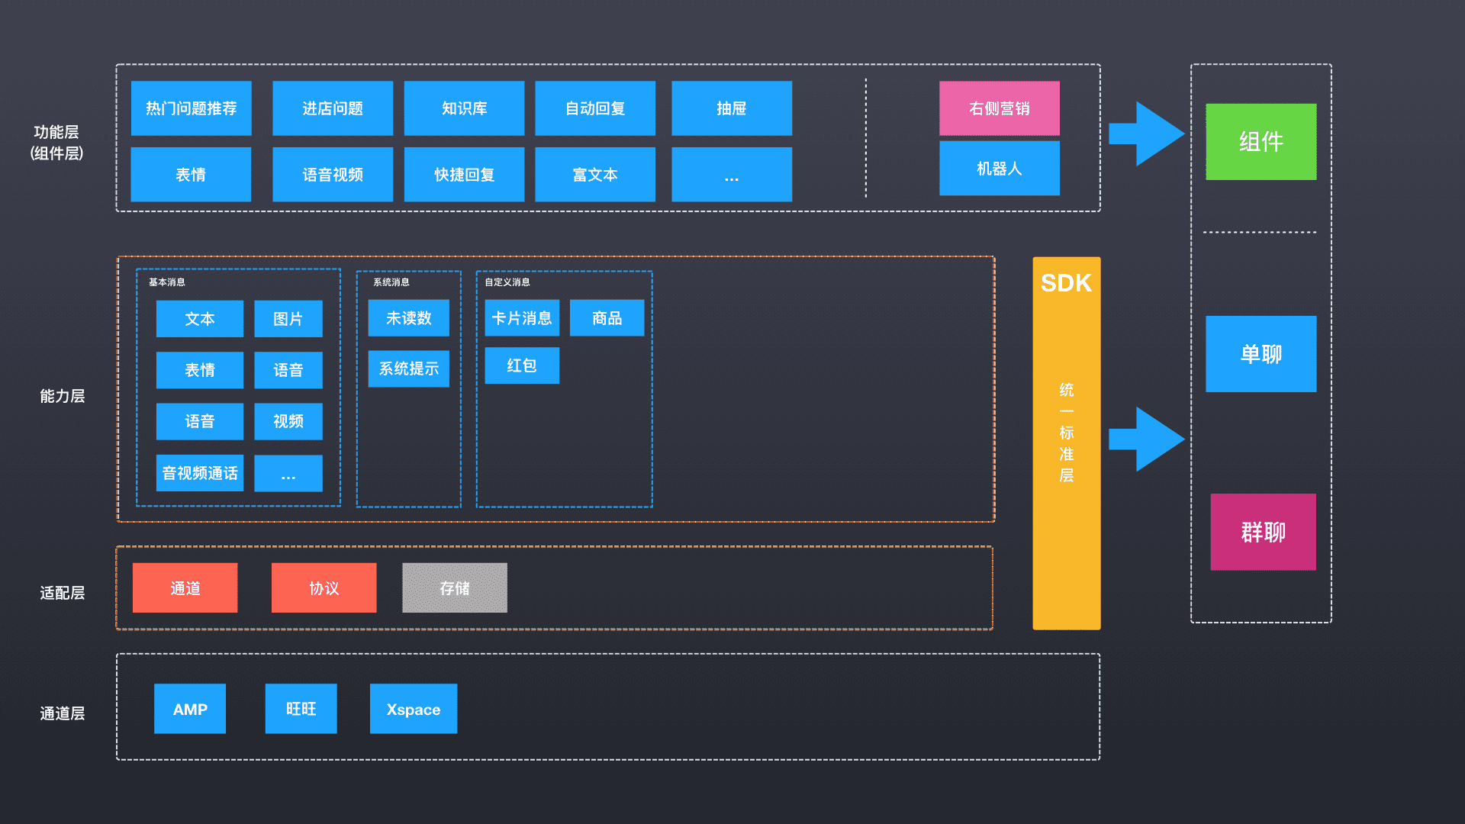Select the red 通道 block
This screenshot has width=1465, height=824.
point(185,588)
